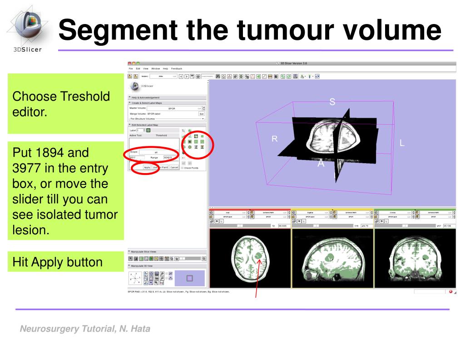Toggle green slice visibility eye icon
The width and height of the screenshot is (465, 348).
[x=381, y=222]
